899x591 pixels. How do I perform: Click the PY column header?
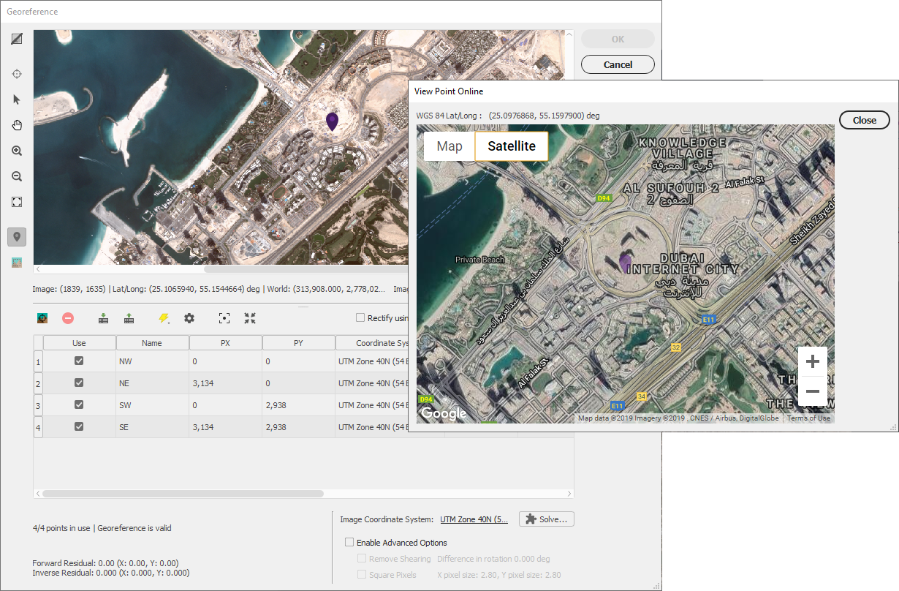298,343
